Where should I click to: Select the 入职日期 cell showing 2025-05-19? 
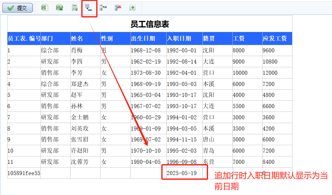point(182,173)
